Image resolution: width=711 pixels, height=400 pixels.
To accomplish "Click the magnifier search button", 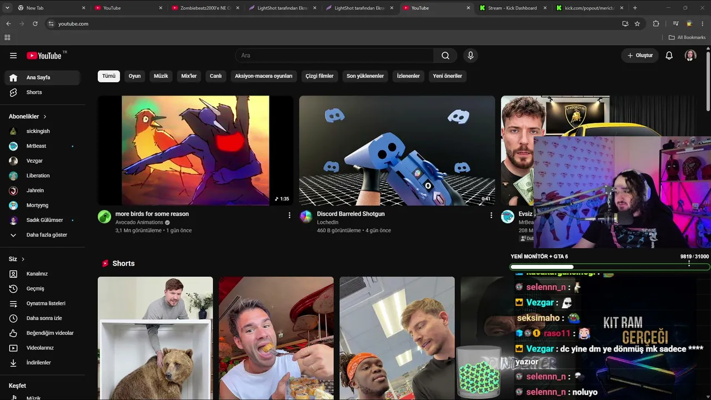I will (445, 56).
